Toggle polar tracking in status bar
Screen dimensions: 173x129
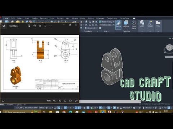pos(65,108)
